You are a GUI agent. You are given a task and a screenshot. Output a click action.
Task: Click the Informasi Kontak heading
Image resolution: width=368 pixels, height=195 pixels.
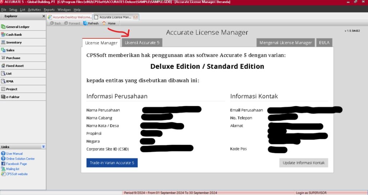pos(254,96)
